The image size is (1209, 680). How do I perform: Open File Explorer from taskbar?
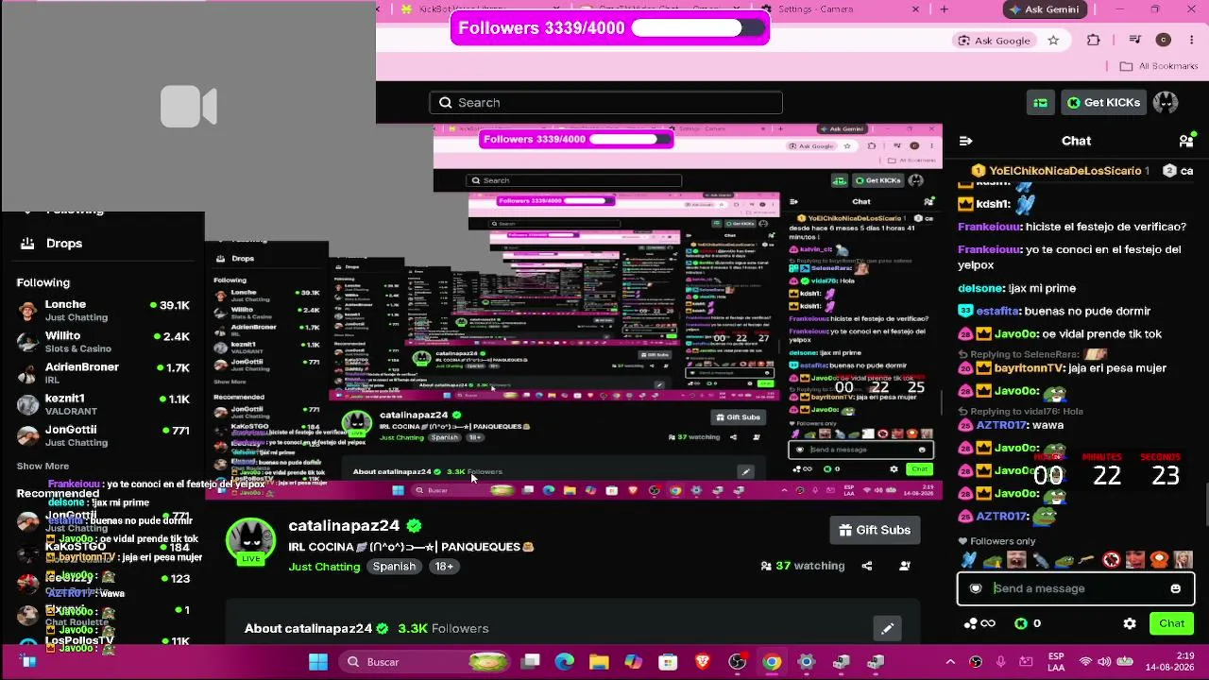coord(599,662)
